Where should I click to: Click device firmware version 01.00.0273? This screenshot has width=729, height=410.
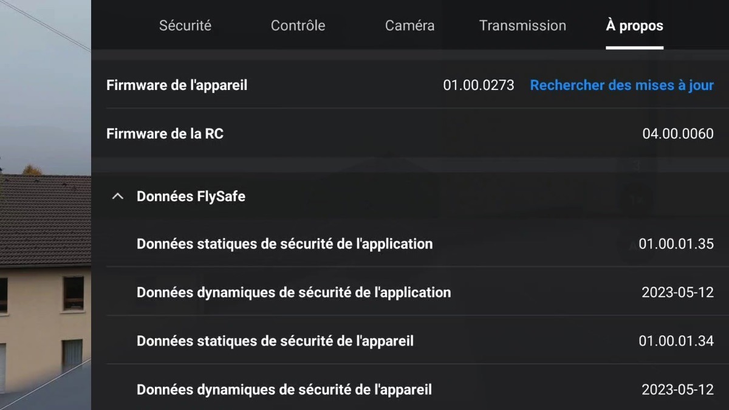tap(479, 85)
